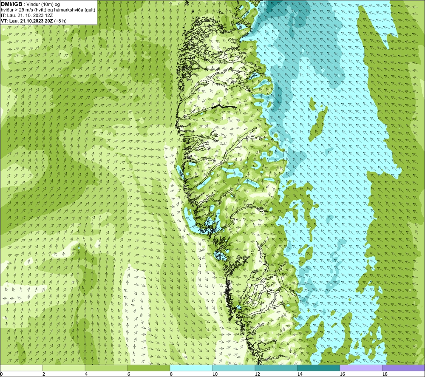Click the legend scale label '12'
This screenshot has height=377, width=425.
pyautogui.click(x=257, y=374)
